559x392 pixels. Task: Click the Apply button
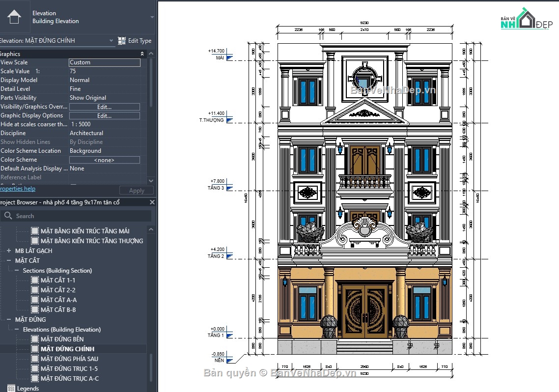(x=137, y=190)
